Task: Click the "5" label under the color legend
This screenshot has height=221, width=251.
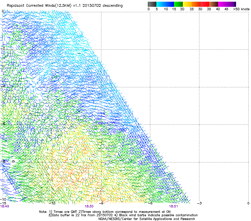Action: tap(157, 9)
